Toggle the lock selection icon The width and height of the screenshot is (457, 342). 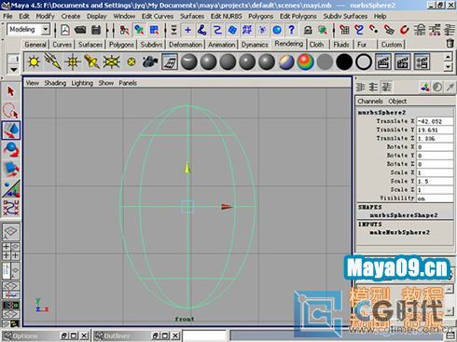click(x=308, y=30)
